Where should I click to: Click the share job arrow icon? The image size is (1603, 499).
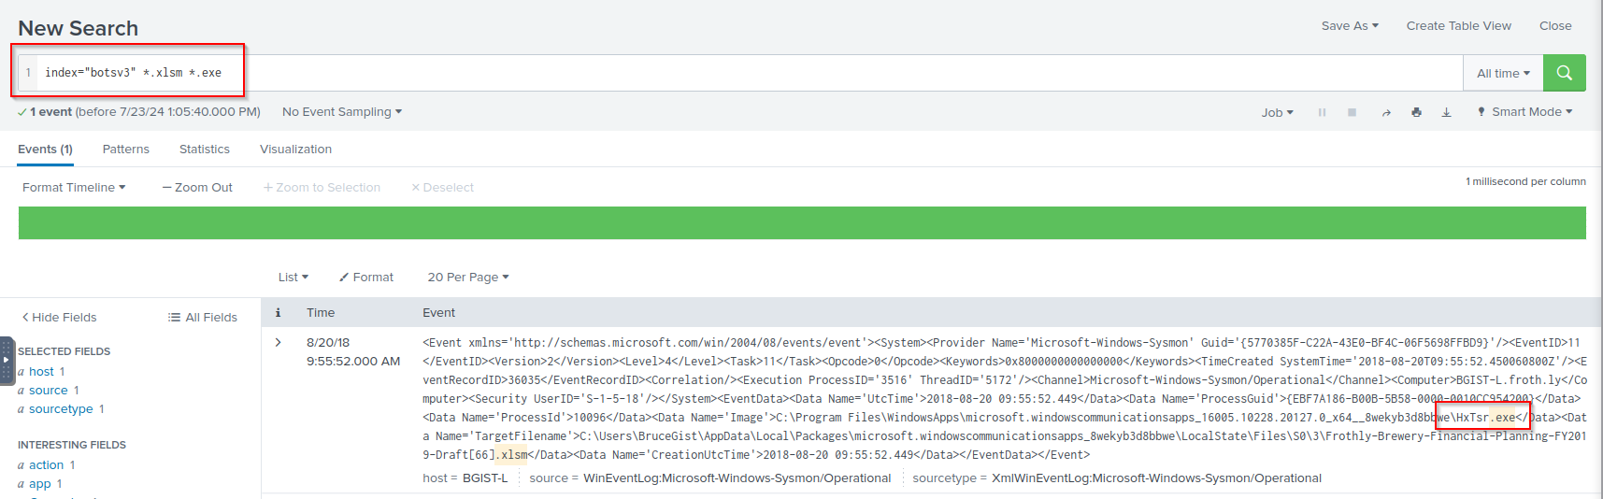pos(1386,112)
